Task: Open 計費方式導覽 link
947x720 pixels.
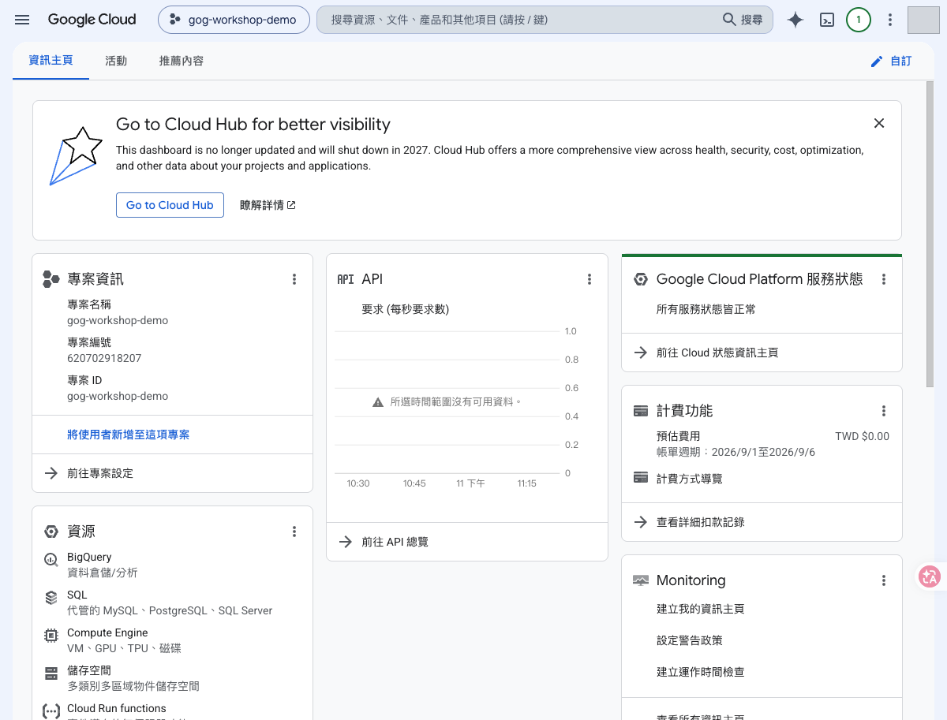Action: point(690,479)
